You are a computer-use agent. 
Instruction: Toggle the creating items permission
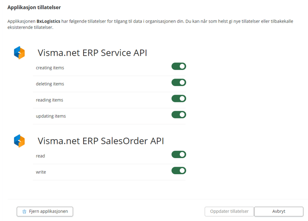(x=179, y=66)
